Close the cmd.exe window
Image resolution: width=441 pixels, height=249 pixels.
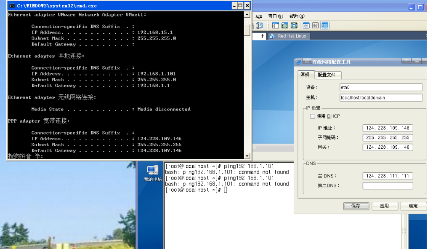(x=247, y=5)
